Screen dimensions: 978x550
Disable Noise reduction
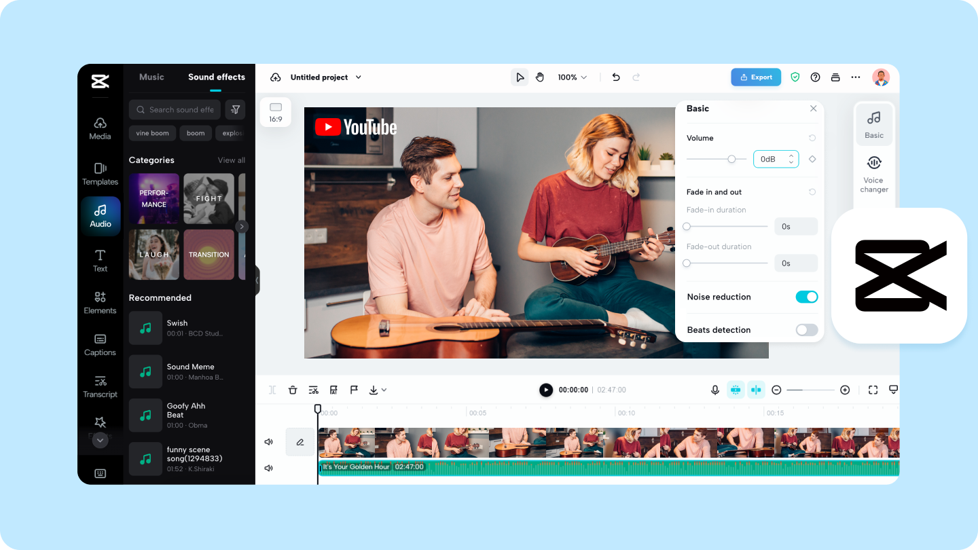pyautogui.click(x=807, y=297)
